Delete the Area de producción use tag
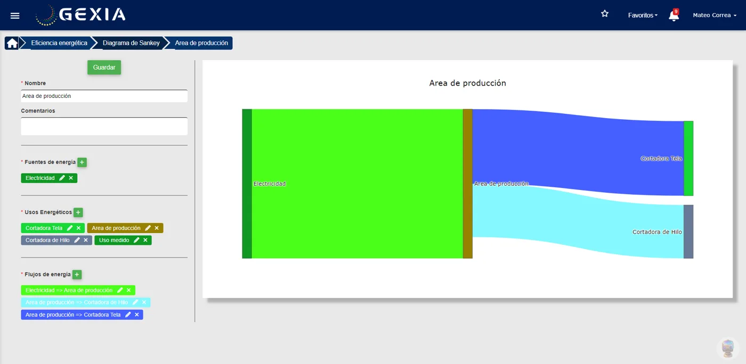 157,228
